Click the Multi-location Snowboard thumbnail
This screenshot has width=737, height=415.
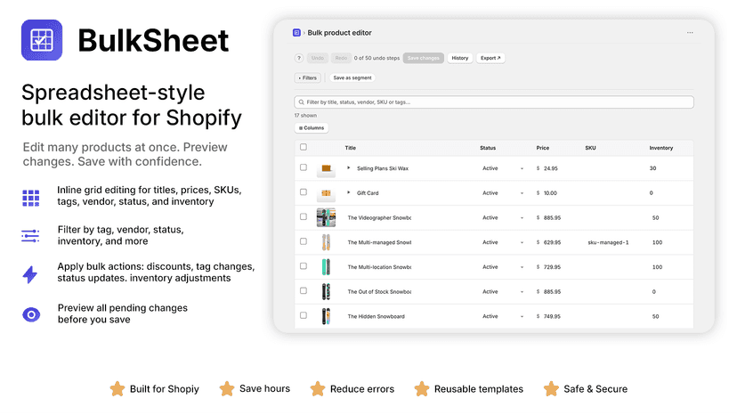pos(326,267)
